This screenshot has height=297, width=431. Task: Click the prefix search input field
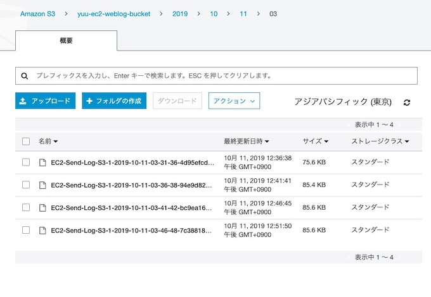216,76
